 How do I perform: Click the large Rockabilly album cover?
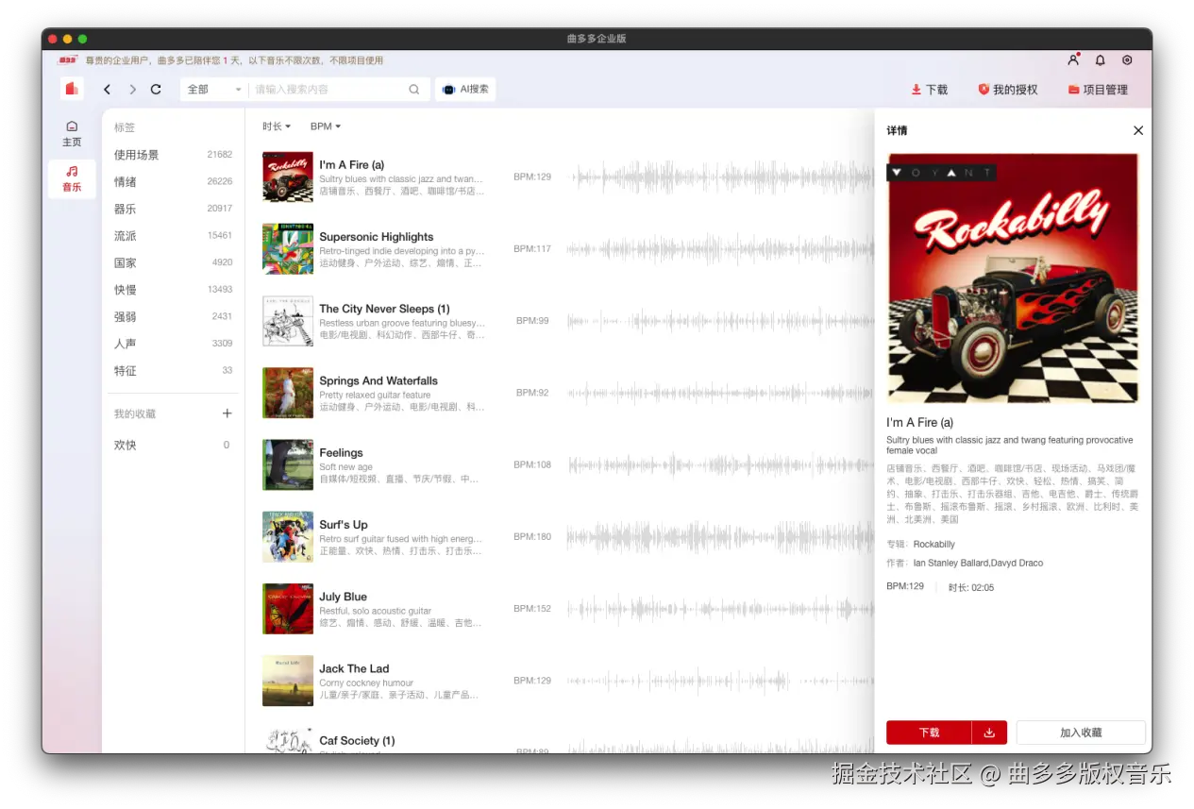tap(1013, 278)
